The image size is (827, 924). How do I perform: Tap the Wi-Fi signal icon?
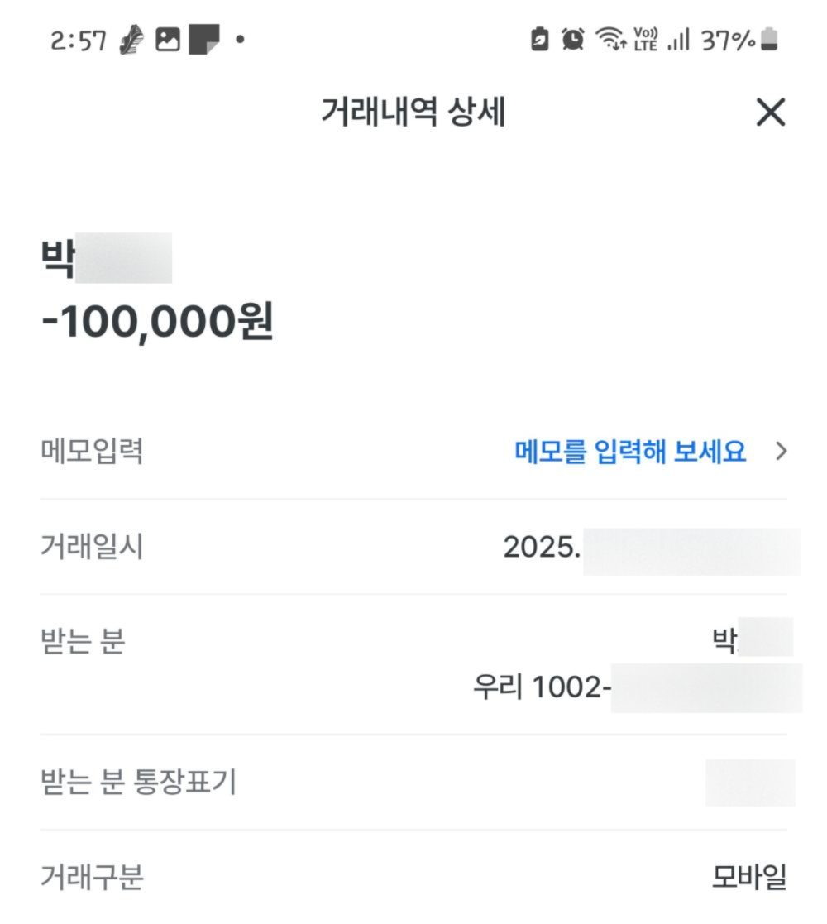610,39
